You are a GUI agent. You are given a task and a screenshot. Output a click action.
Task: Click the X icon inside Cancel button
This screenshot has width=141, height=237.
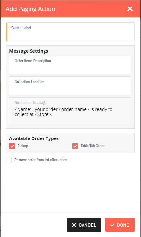[74, 225]
